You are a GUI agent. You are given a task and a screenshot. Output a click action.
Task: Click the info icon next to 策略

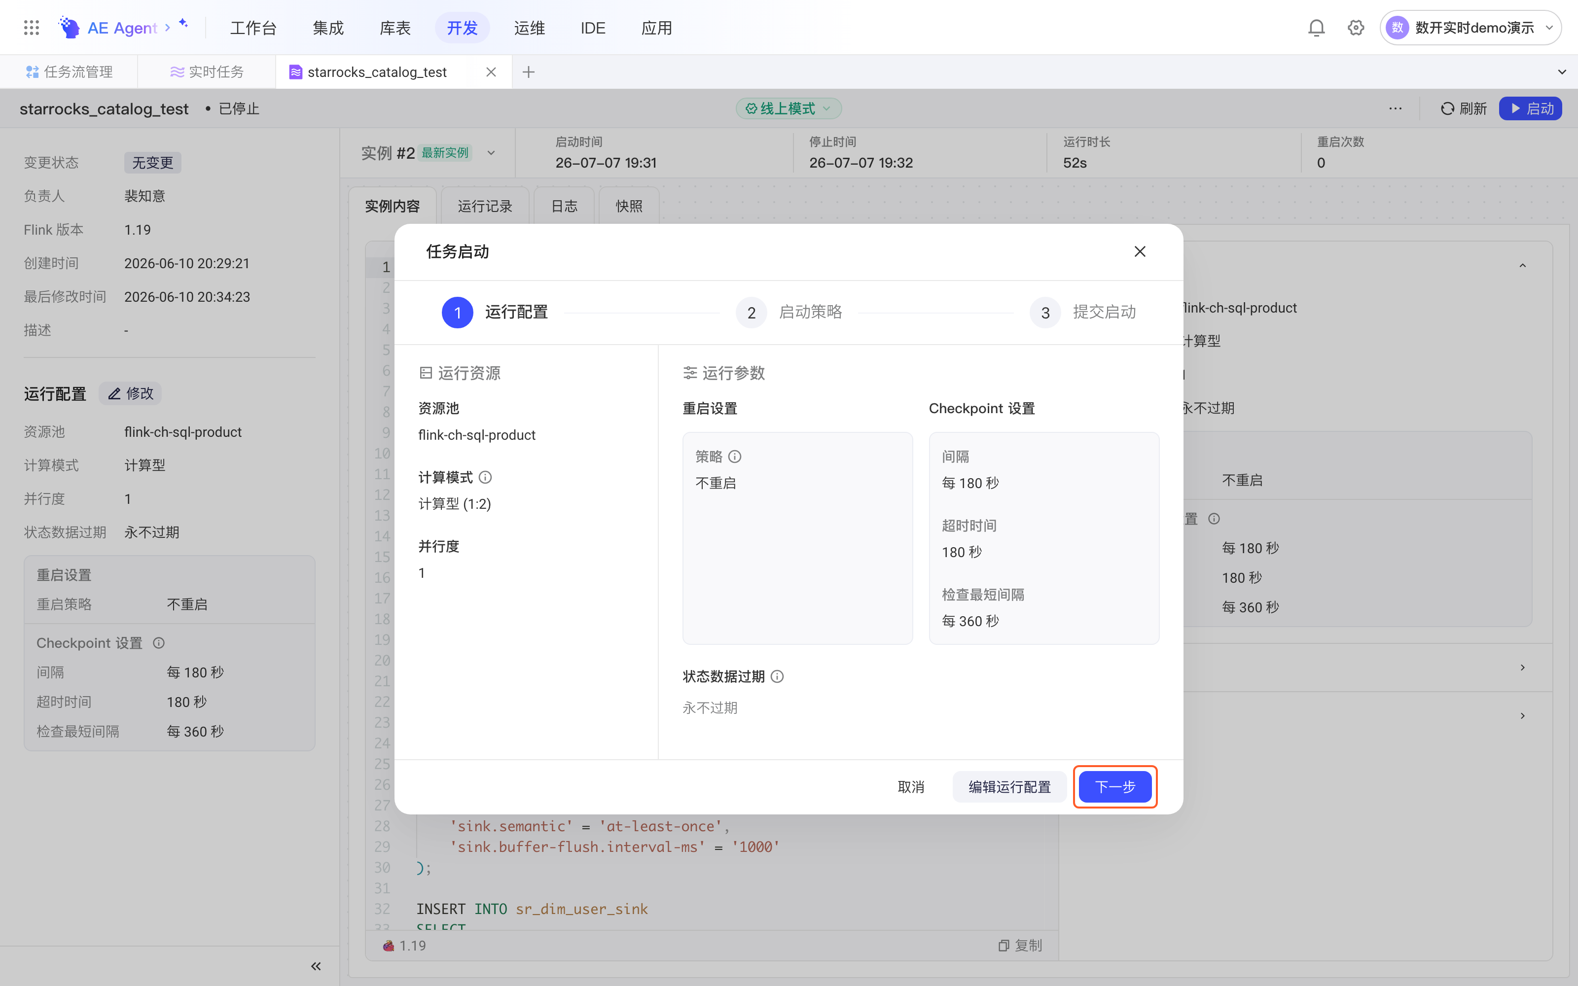pos(735,457)
